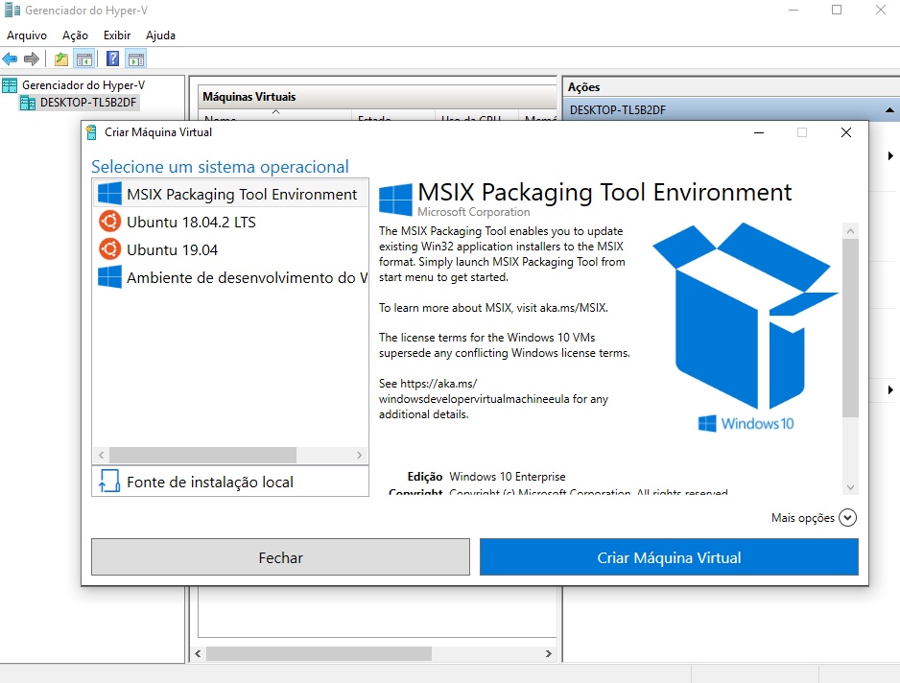Image resolution: width=900 pixels, height=683 pixels.
Task: Choose Fonte de instalação local
Action: click(x=230, y=482)
